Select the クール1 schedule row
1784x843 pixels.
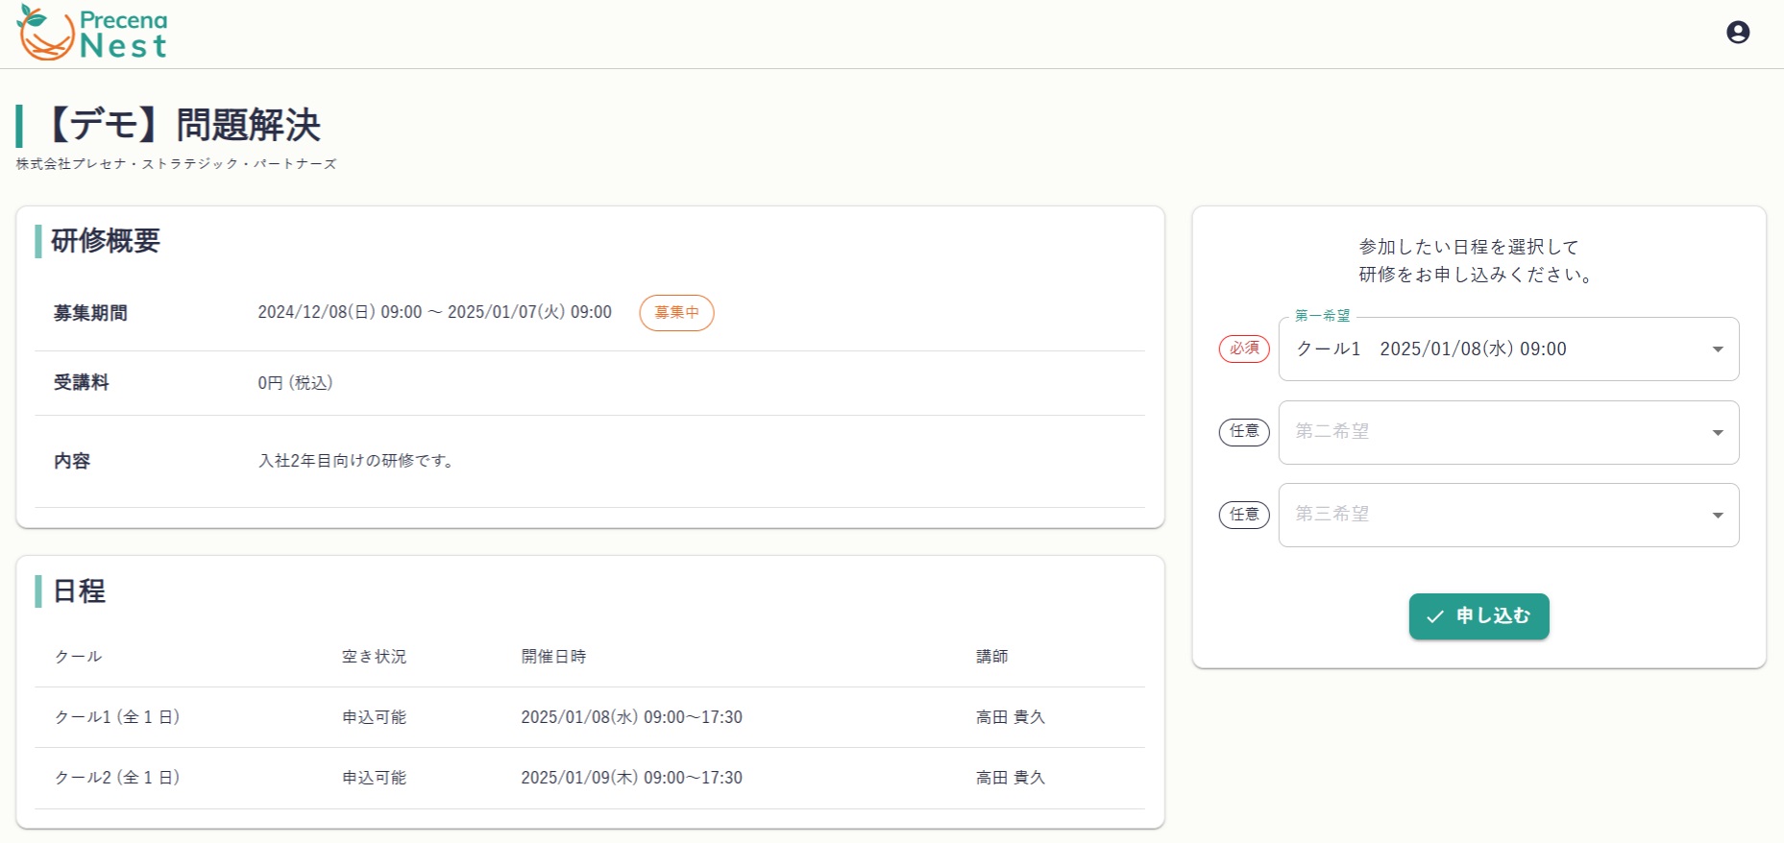coord(590,717)
